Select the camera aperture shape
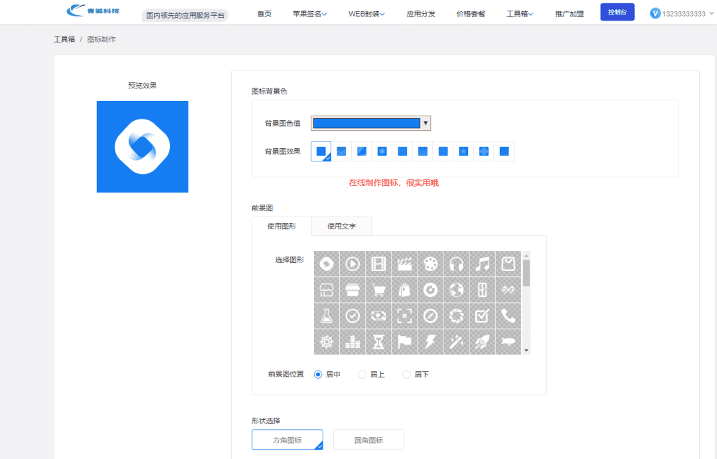This screenshot has width=717, height=459. point(456,316)
